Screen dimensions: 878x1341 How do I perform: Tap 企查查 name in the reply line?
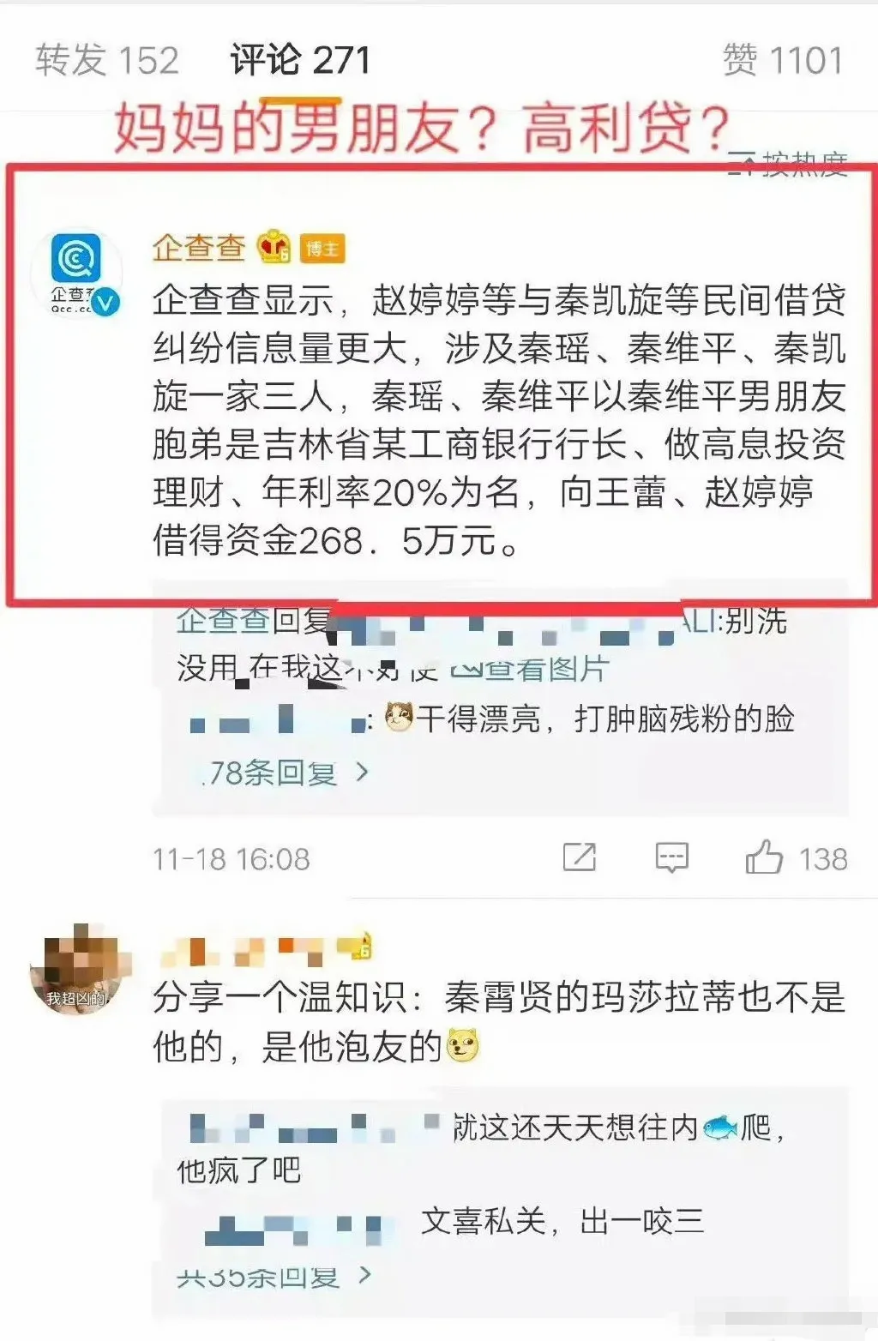coord(223,620)
